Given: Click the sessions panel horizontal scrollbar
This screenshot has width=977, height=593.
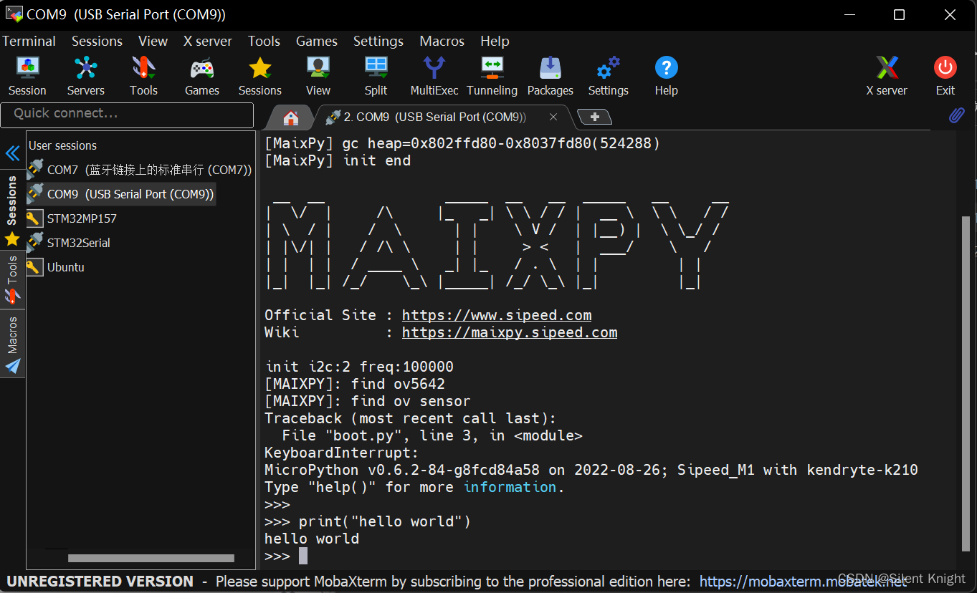Looking at the screenshot, I should point(151,558).
